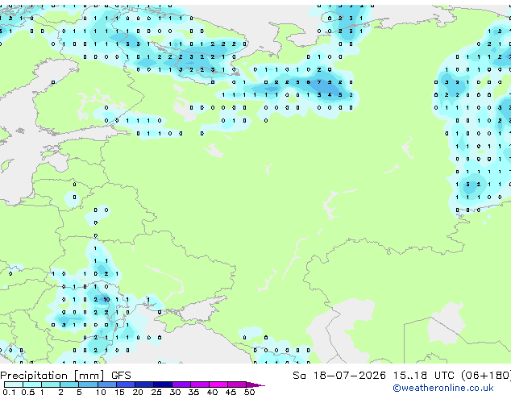Click the '45' legend scale label

pos(231,392)
